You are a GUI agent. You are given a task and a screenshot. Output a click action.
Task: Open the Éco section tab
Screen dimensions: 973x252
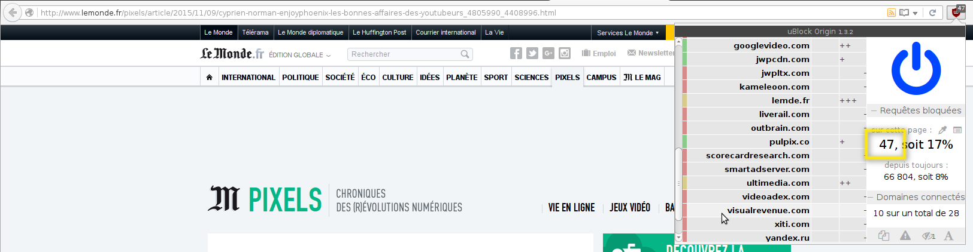(x=369, y=78)
